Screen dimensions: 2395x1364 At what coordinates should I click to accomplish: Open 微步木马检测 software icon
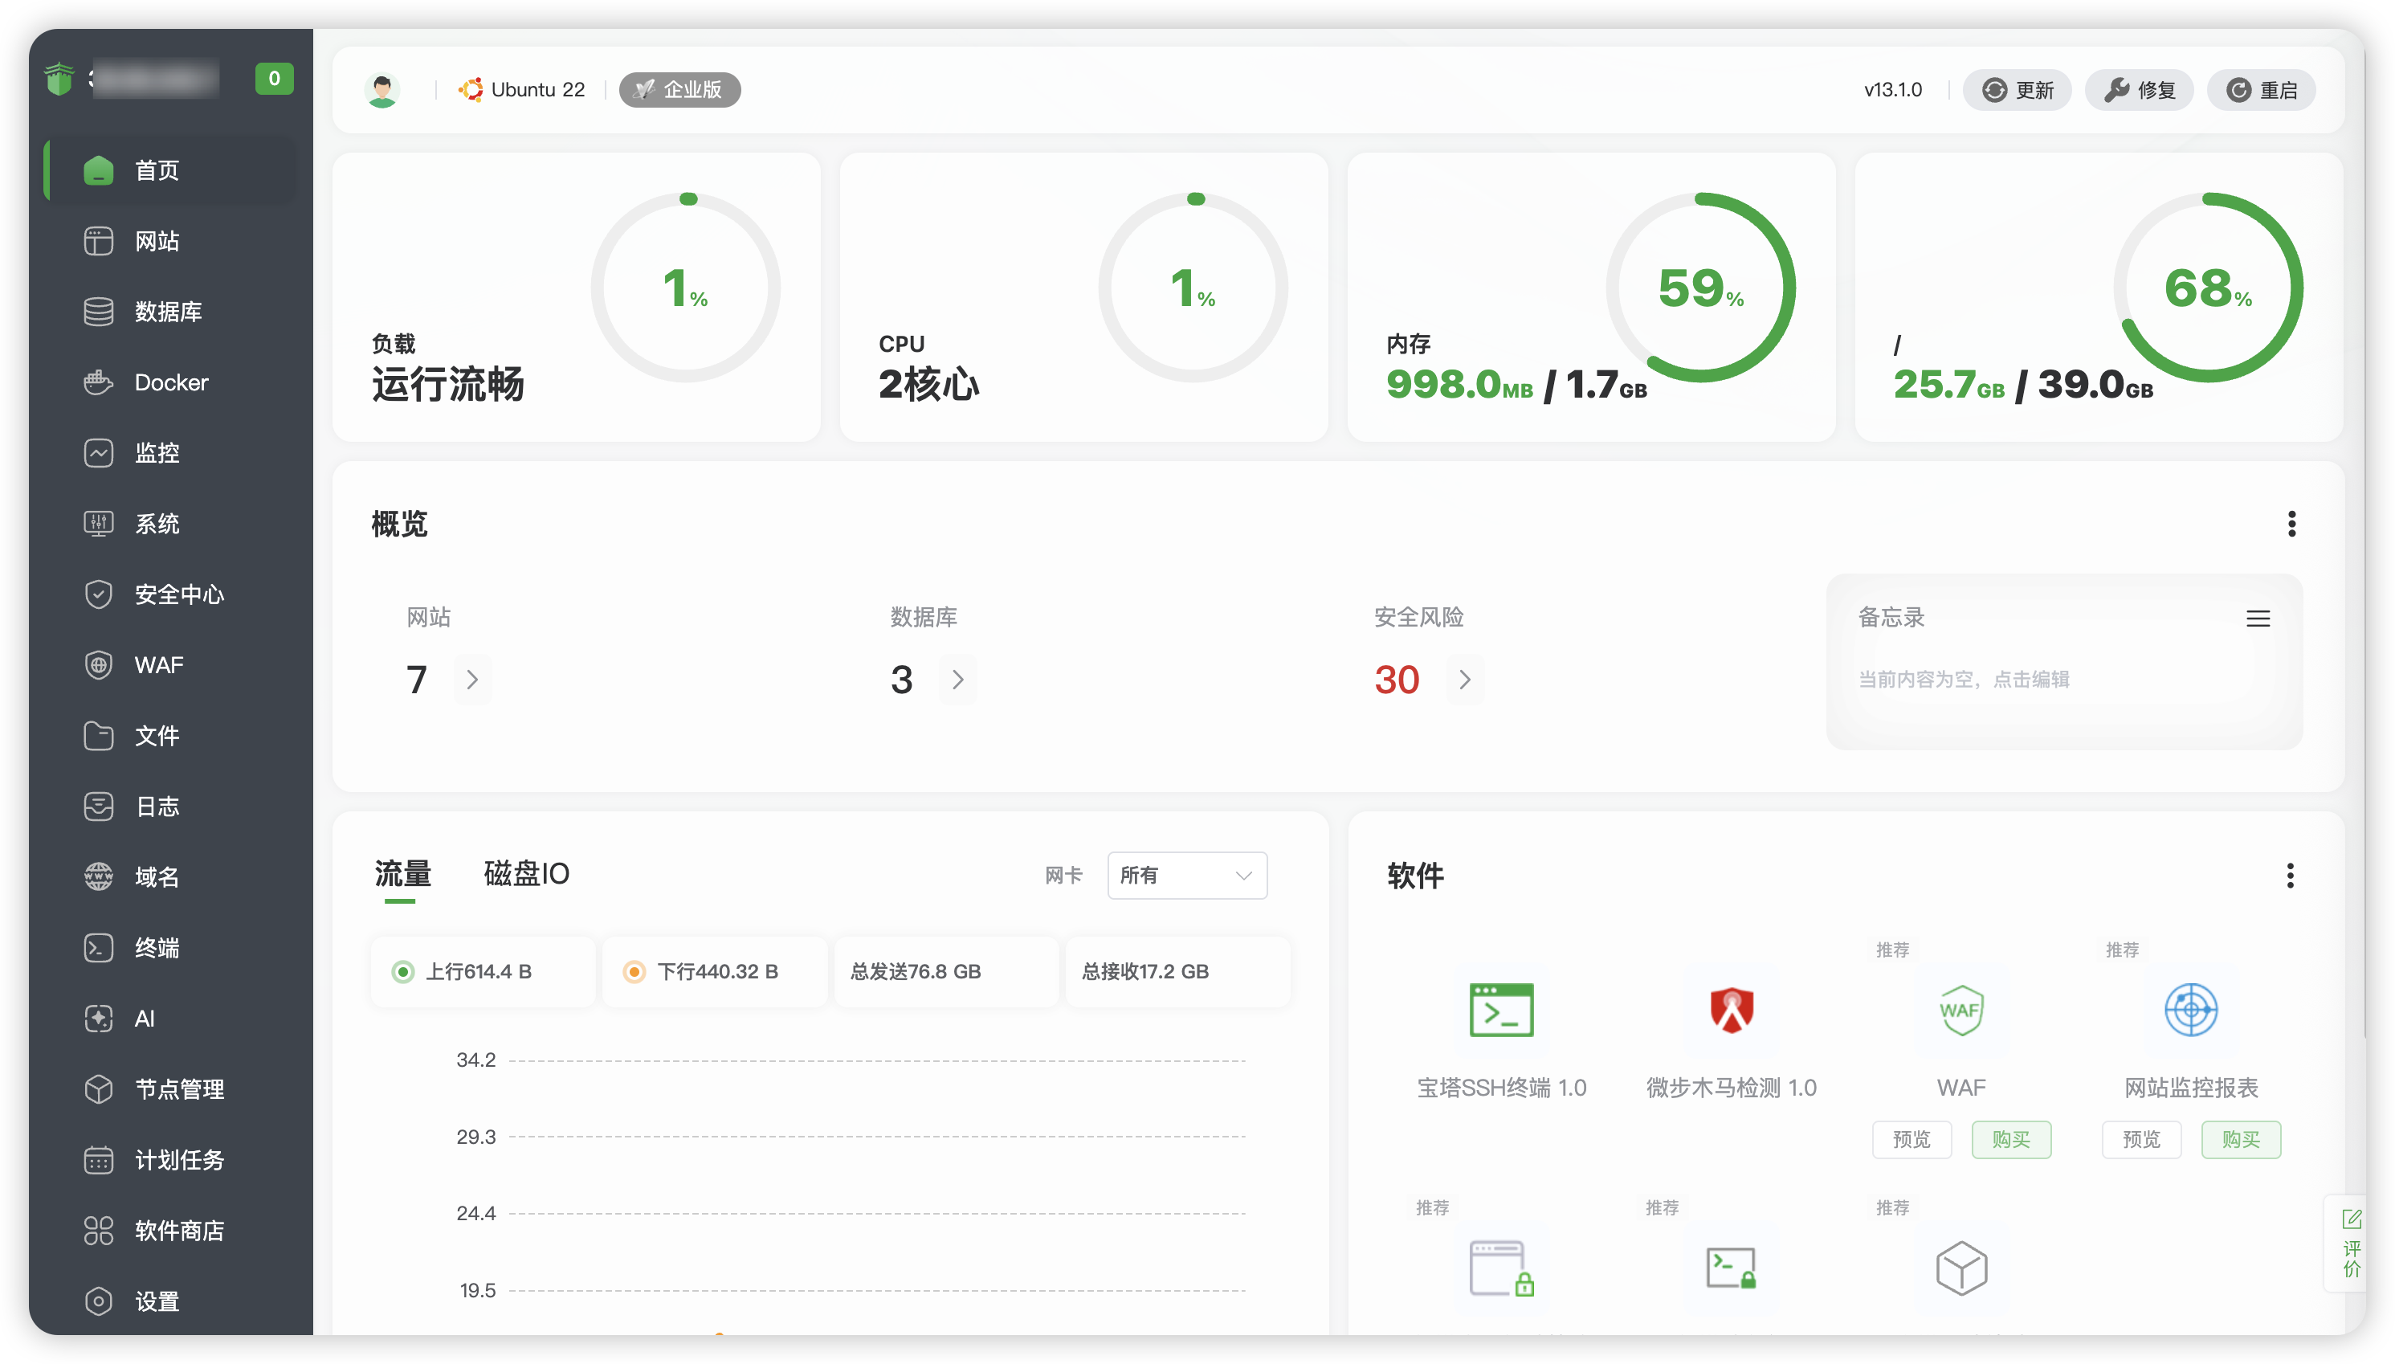click(1731, 1010)
